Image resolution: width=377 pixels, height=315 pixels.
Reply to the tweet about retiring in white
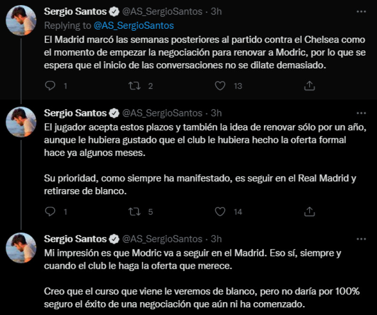click(x=50, y=211)
